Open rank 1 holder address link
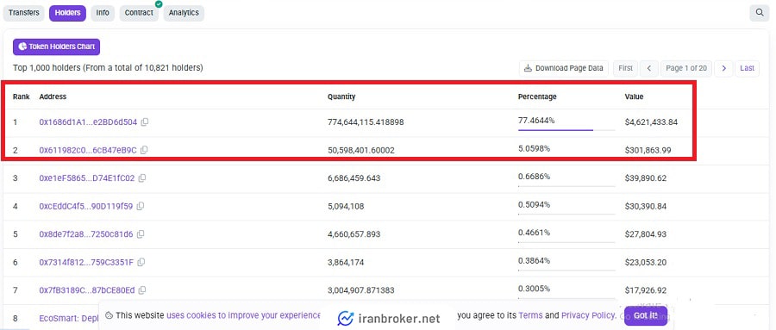 [88, 121]
